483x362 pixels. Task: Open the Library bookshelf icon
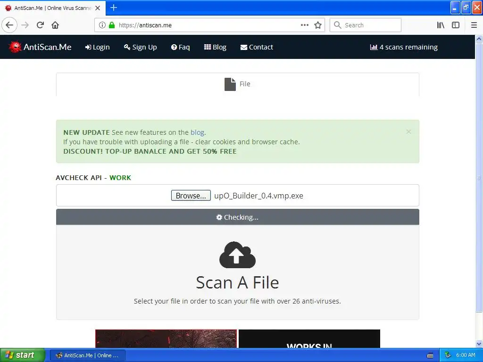pos(441,25)
